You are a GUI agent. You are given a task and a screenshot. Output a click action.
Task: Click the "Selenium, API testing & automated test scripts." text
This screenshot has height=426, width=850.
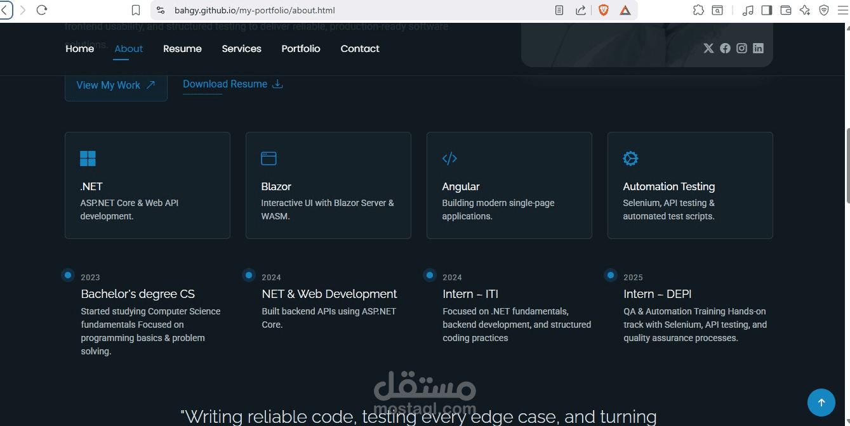pos(669,210)
